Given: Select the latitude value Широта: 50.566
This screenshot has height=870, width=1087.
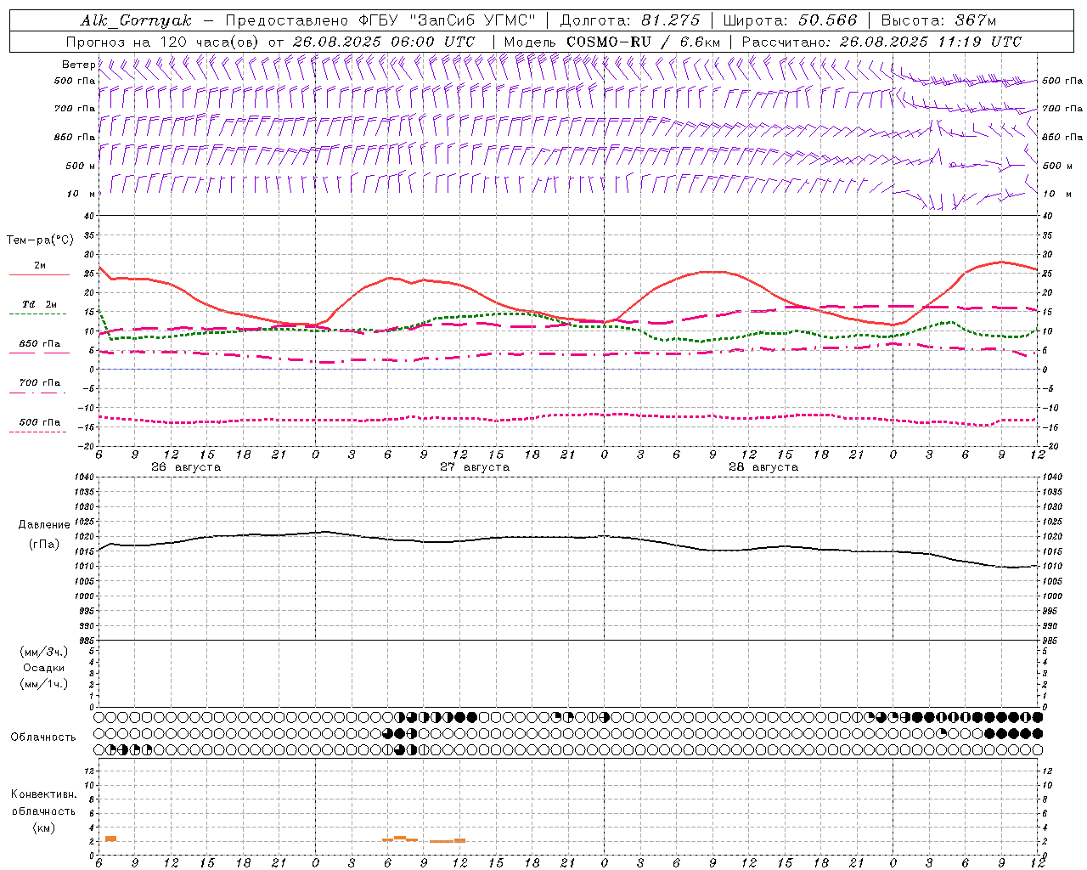Looking at the screenshot, I should pos(790,20).
